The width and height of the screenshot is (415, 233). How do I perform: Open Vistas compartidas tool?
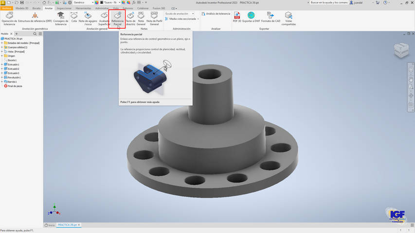289,18
